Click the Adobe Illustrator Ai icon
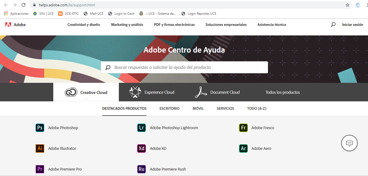This screenshot has width=368, height=176. 40,148
